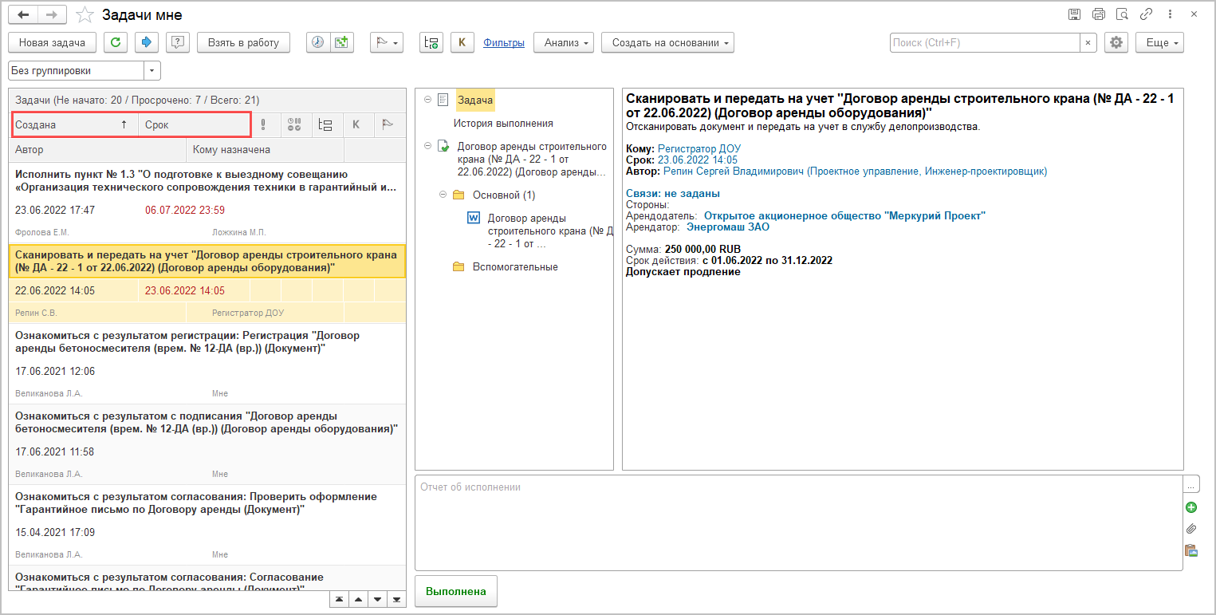The width and height of the screenshot is (1216, 615).
Task: Click the green refresh icon
Action: [x=116, y=42]
